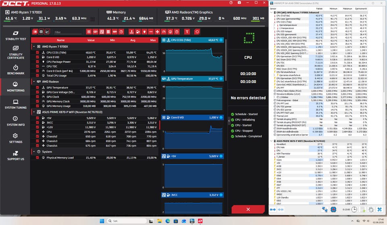Uncheck Chassis4 fan checkbox
This screenshot has width=387, height=225.
[37, 146]
